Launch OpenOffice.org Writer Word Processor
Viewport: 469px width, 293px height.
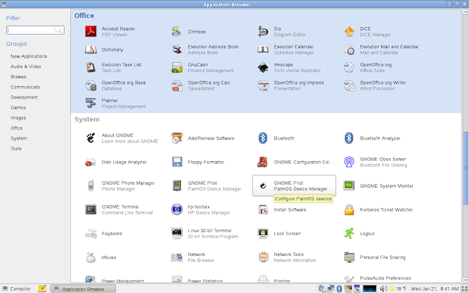tap(375, 86)
